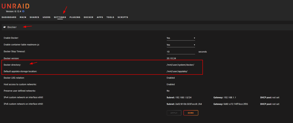Click the Done button
This screenshot has width=293, height=123.
coord(191,113)
